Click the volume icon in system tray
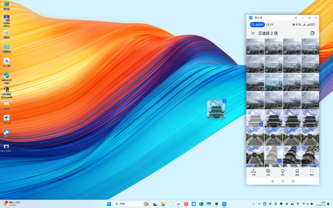This screenshot has height=208, width=333. [x=307, y=204]
